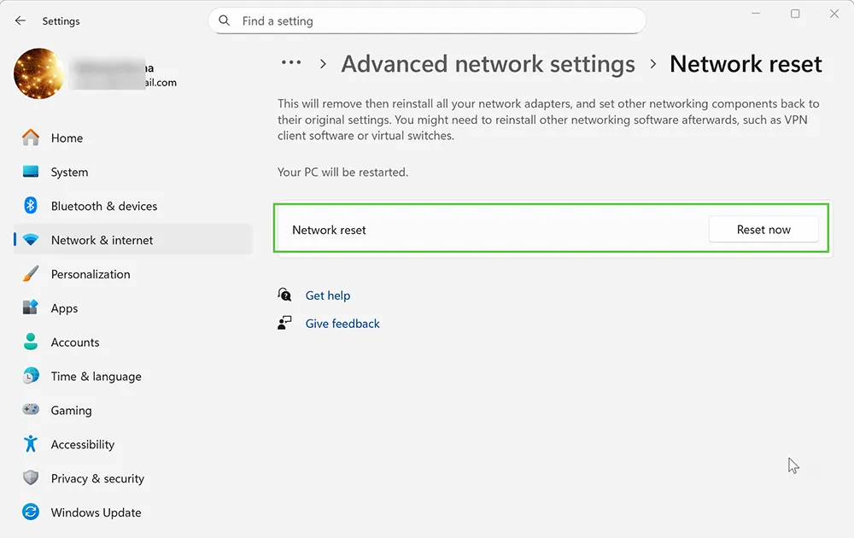Image resolution: width=854 pixels, height=538 pixels.
Task: Select the Accounts people icon
Action: click(x=30, y=342)
